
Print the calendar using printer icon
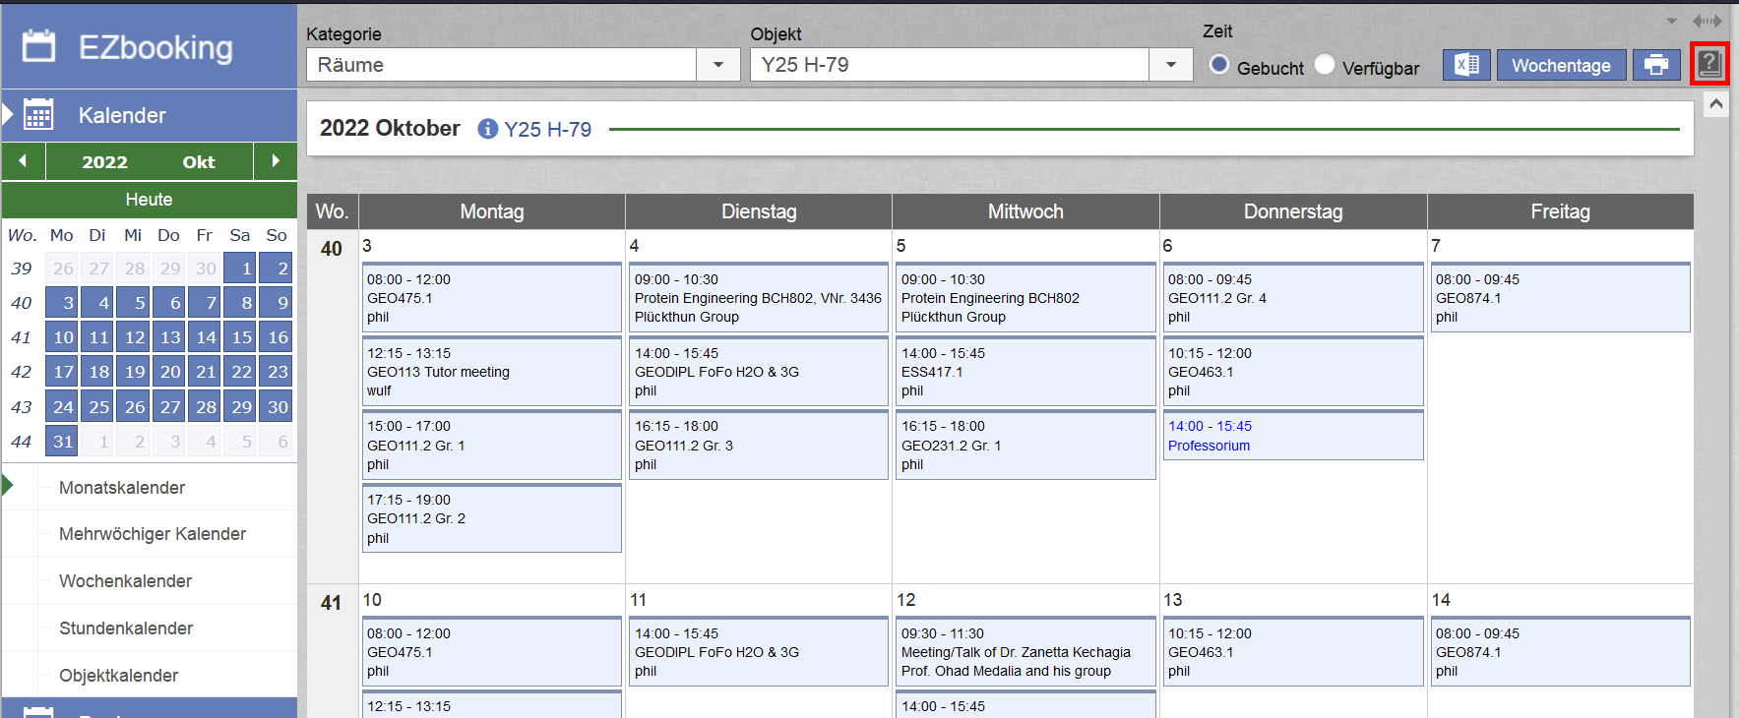[x=1656, y=65]
